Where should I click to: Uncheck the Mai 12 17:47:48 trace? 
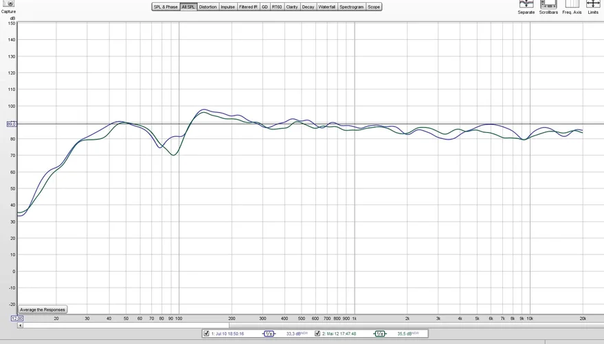tap(317, 334)
